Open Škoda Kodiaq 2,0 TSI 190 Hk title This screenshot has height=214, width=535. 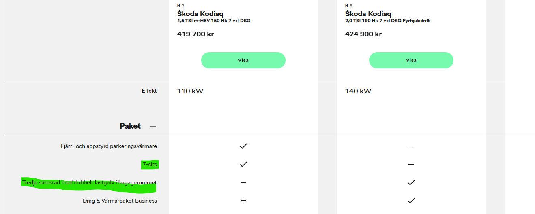point(368,14)
